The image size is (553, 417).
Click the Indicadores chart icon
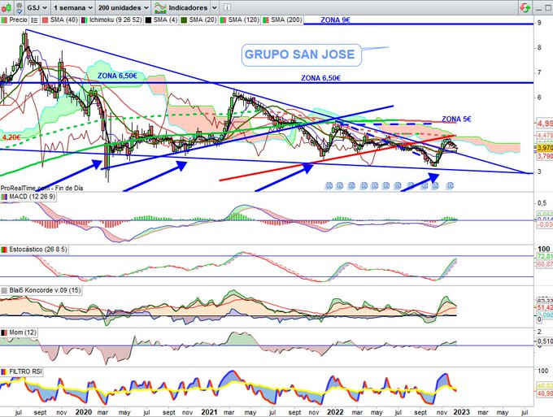(160, 7)
